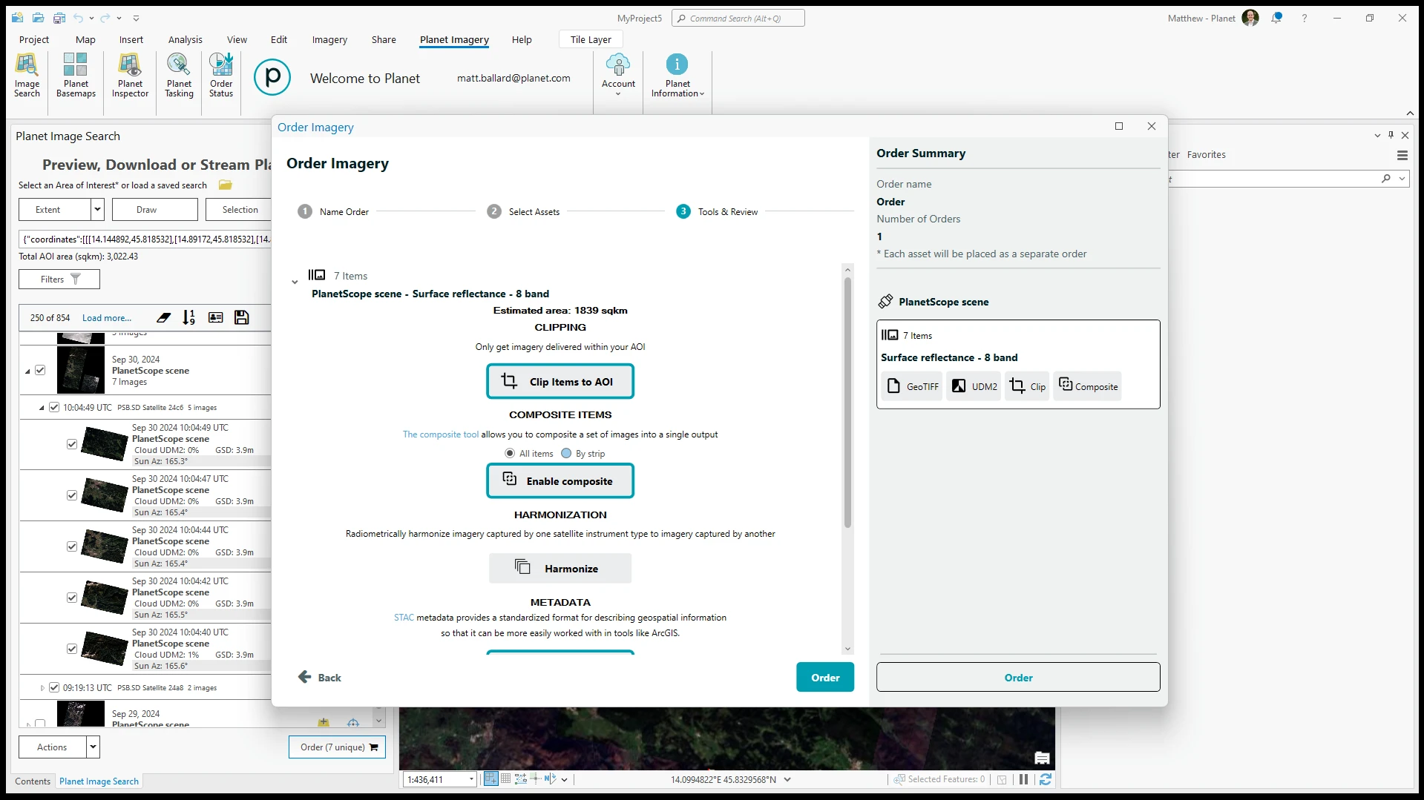Uncheck image Sep 30 2024 10:04:44 UTC
The image size is (1424, 800).
coord(71,546)
